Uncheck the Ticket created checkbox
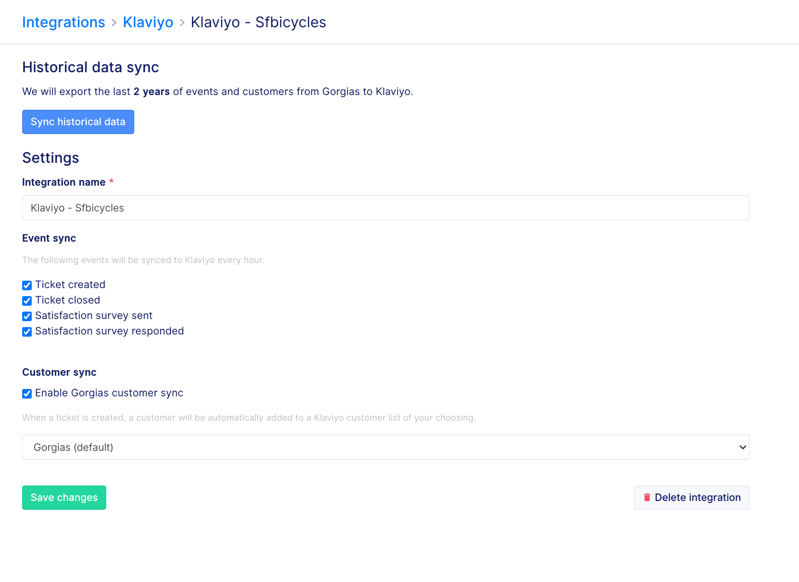799x582 pixels. click(x=27, y=285)
